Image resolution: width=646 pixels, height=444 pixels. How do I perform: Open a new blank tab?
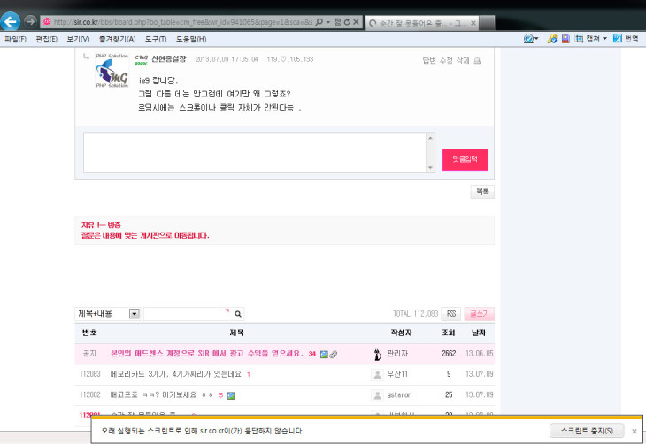(487, 23)
